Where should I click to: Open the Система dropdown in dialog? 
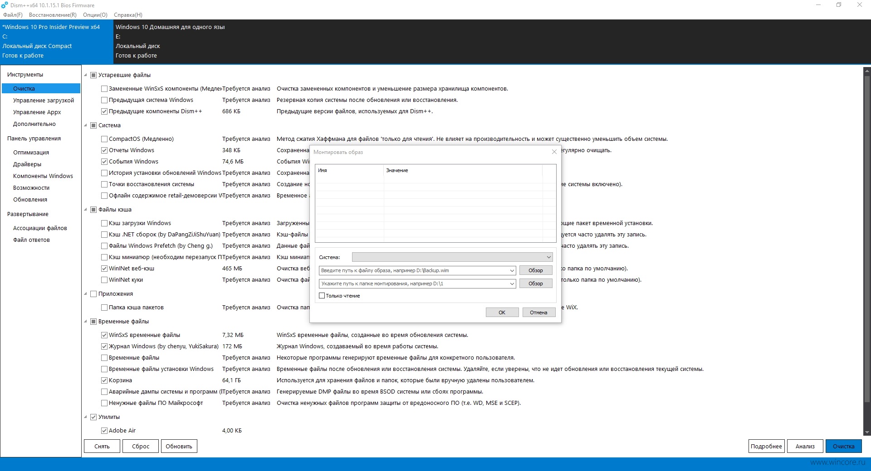(x=452, y=257)
